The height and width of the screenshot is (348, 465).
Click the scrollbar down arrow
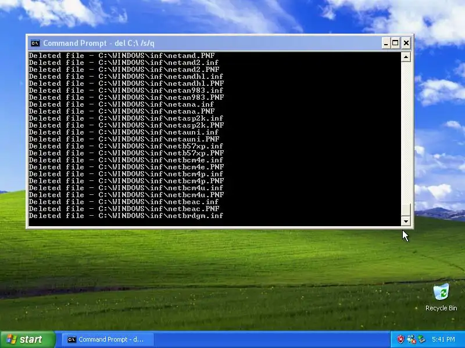[x=406, y=221]
